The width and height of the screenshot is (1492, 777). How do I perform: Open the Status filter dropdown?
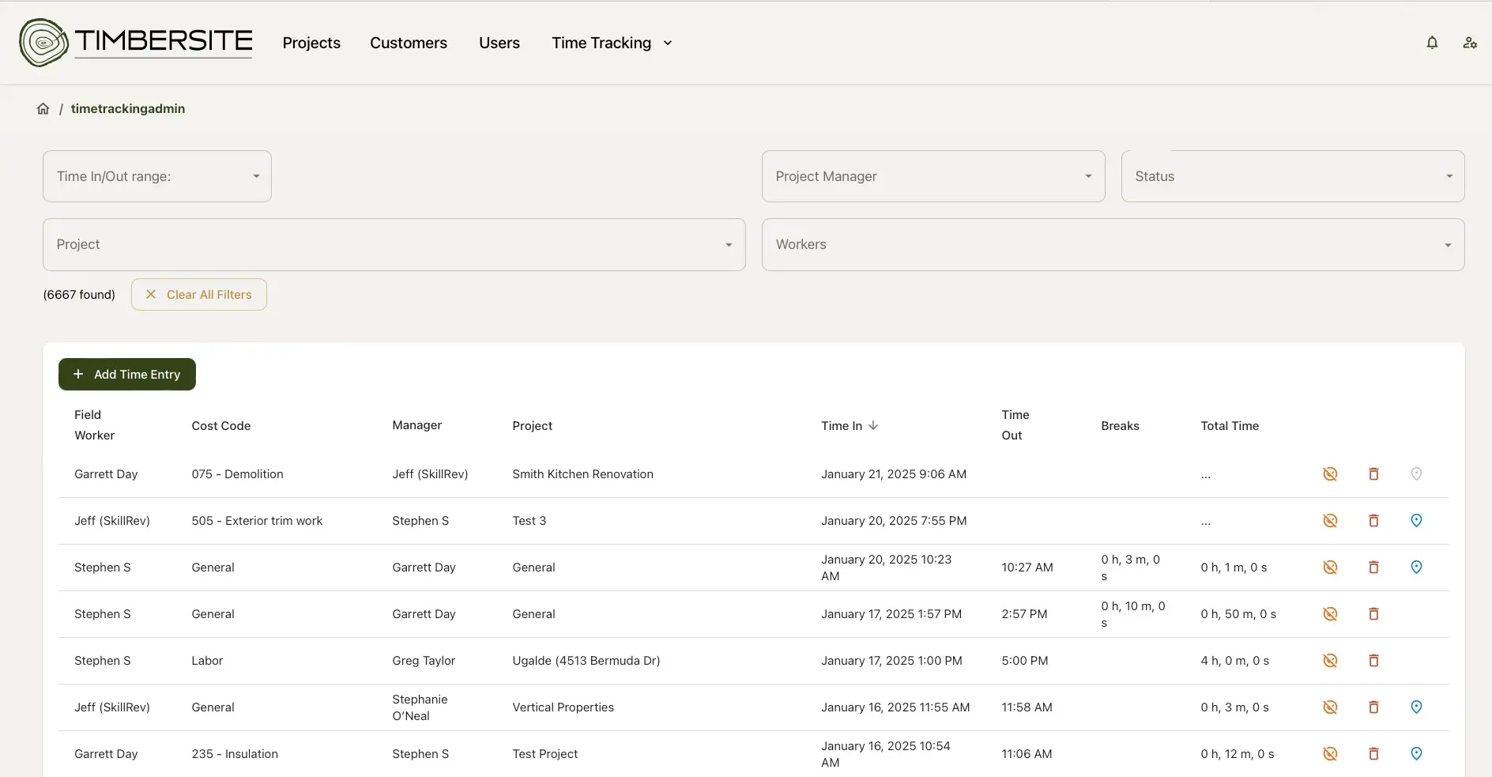tap(1292, 176)
